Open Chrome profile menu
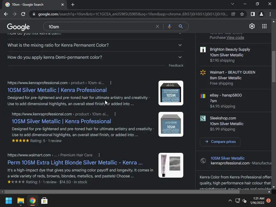This screenshot has height=207, width=276. 261,14
